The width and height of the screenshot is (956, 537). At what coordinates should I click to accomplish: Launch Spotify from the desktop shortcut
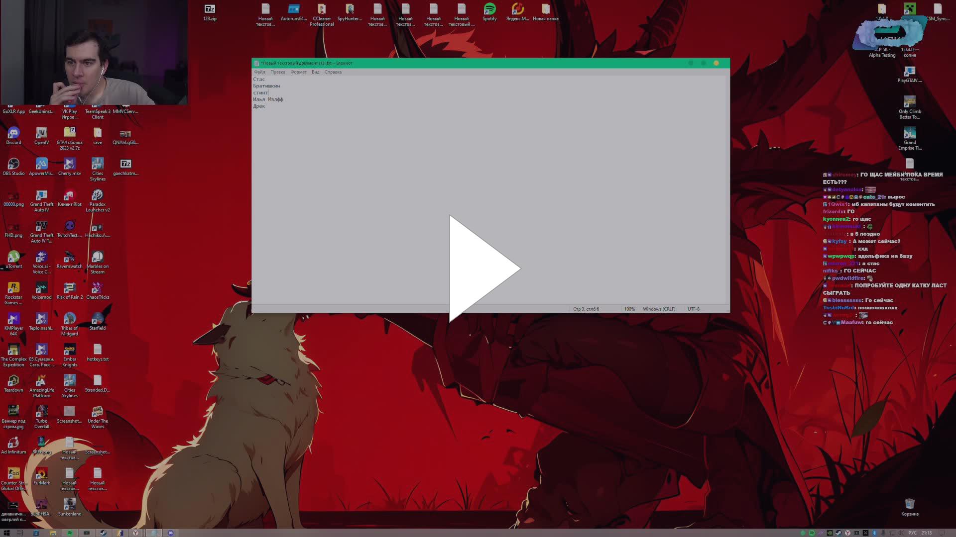click(489, 9)
